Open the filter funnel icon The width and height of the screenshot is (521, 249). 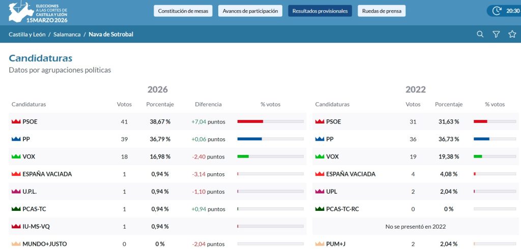click(x=496, y=34)
